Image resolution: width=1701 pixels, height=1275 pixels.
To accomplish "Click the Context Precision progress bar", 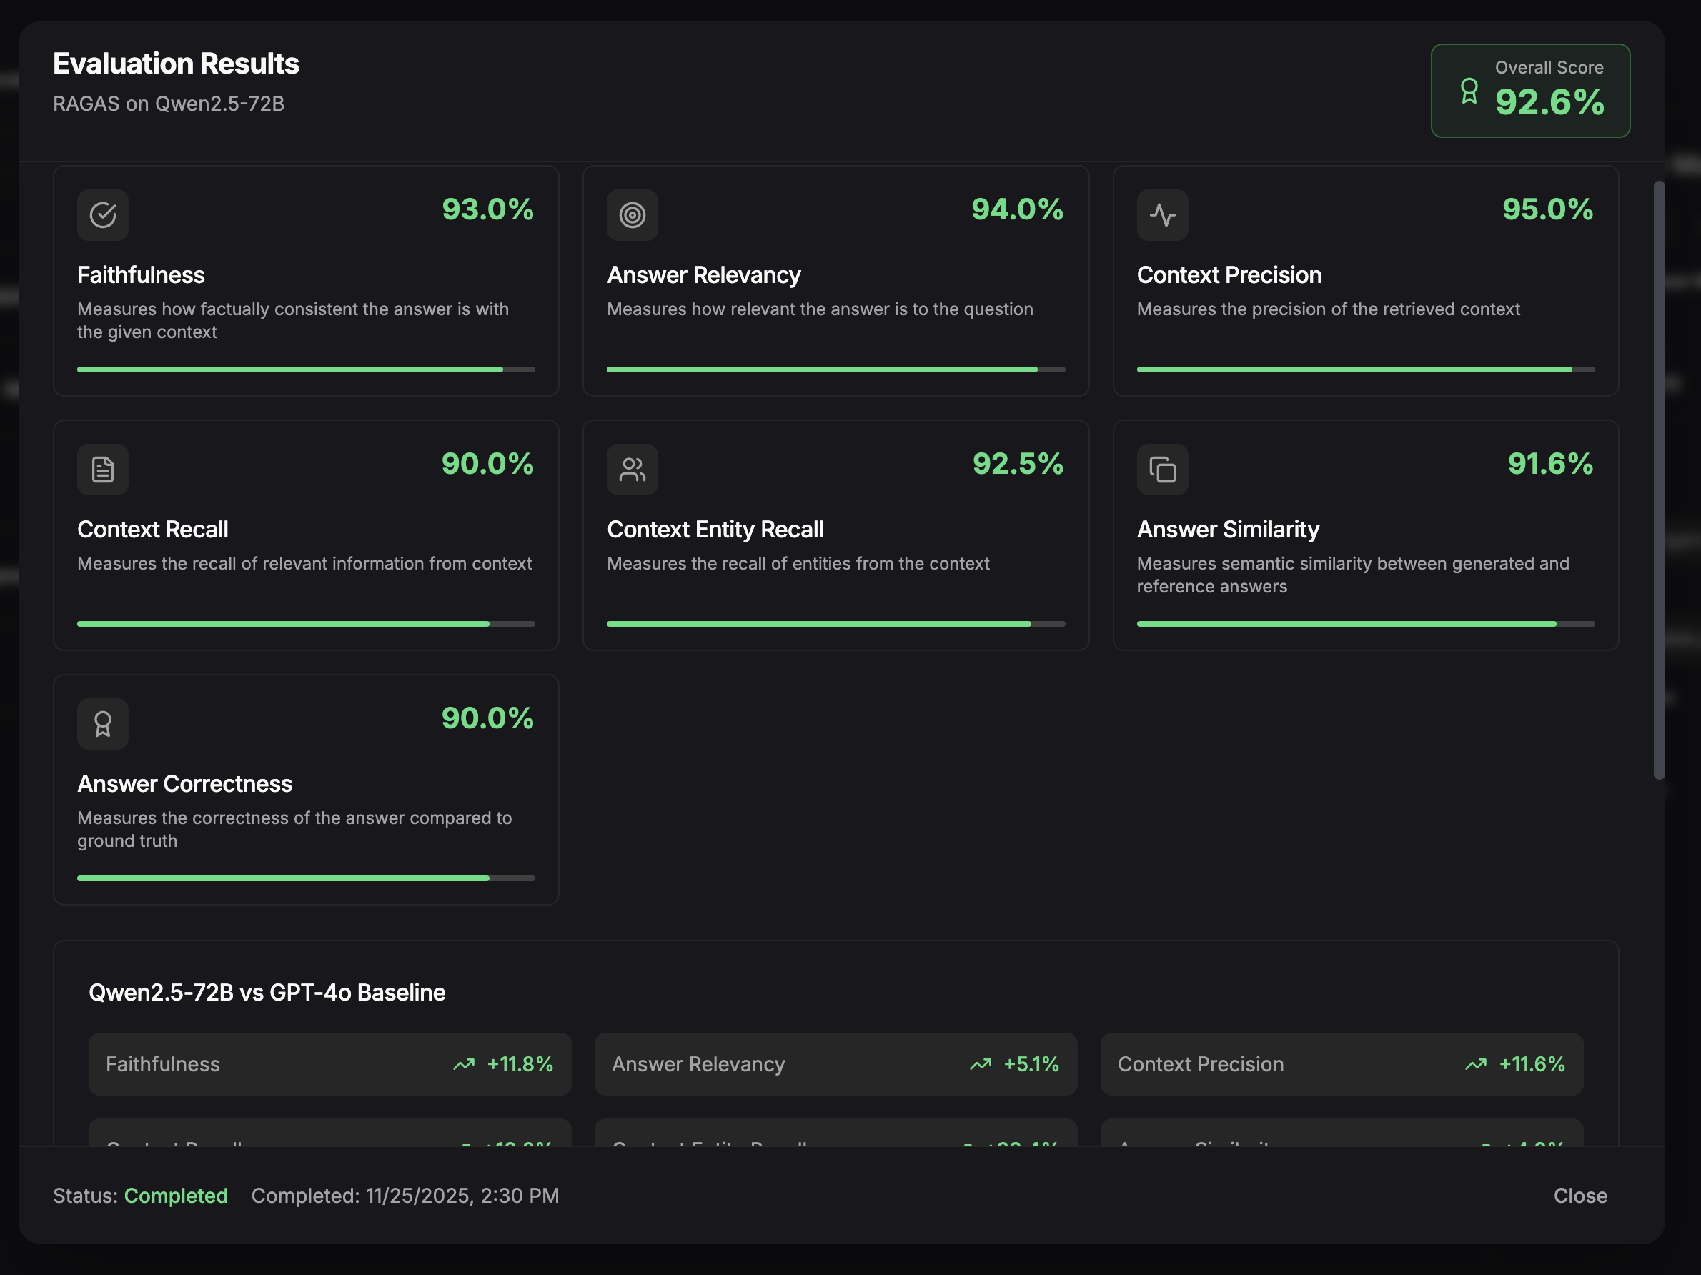I will (x=1365, y=370).
